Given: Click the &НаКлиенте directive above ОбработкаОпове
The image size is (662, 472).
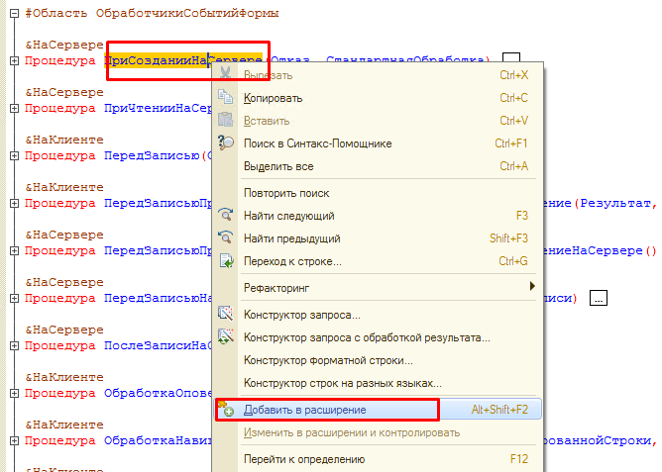Looking at the screenshot, I should coord(64,377).
